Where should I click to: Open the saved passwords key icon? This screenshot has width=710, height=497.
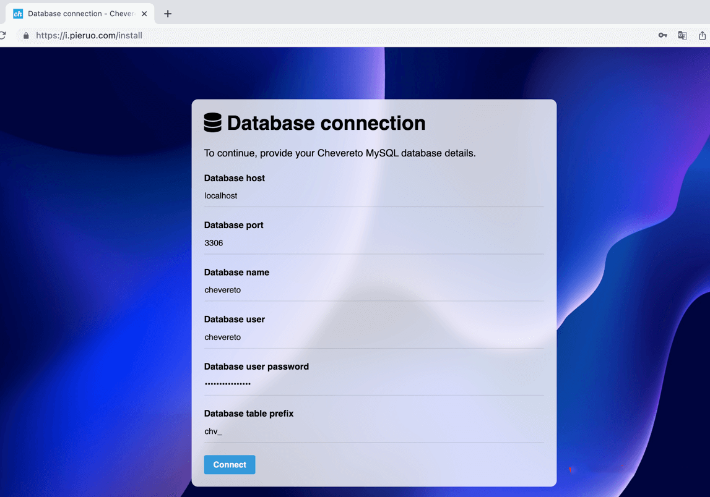pos(662,35)
